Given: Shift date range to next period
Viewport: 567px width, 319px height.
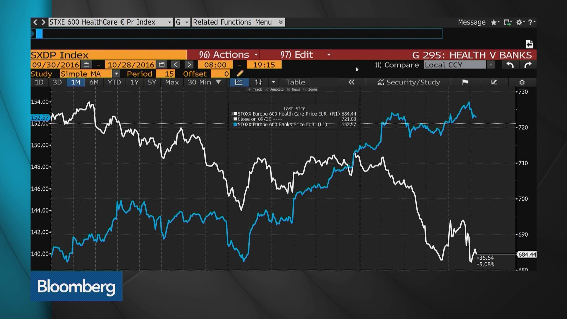Looking at the screenshot, I should coord(189,65).
